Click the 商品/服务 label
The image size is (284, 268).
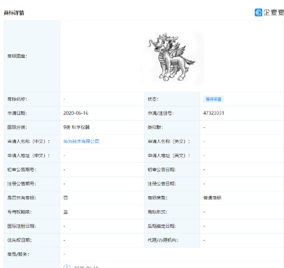point(18,254)
